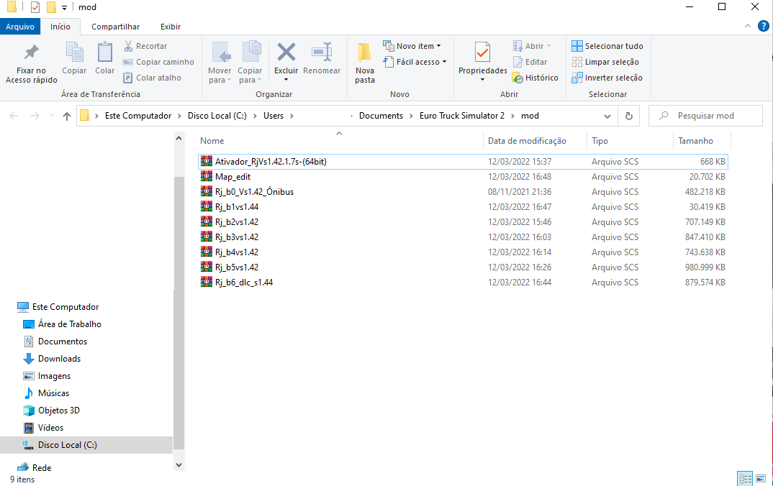Open the Arquivo menu tab
Image resolution: width=773 pixels, height=486 pixels.
[19, 27]
